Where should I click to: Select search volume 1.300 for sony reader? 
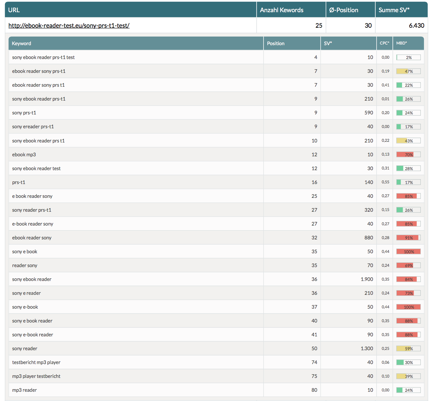click(367, 348)
